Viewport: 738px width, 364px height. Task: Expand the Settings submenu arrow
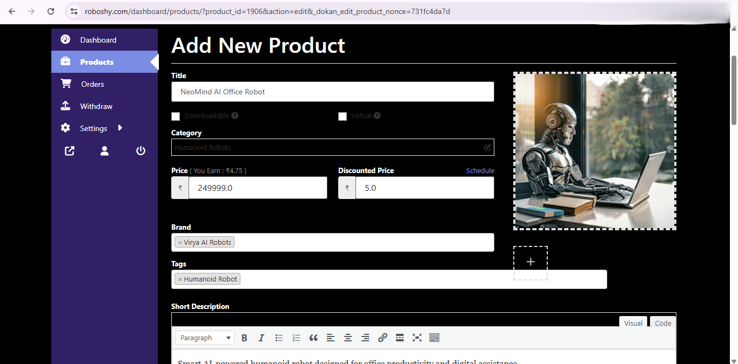click(120, 128)
